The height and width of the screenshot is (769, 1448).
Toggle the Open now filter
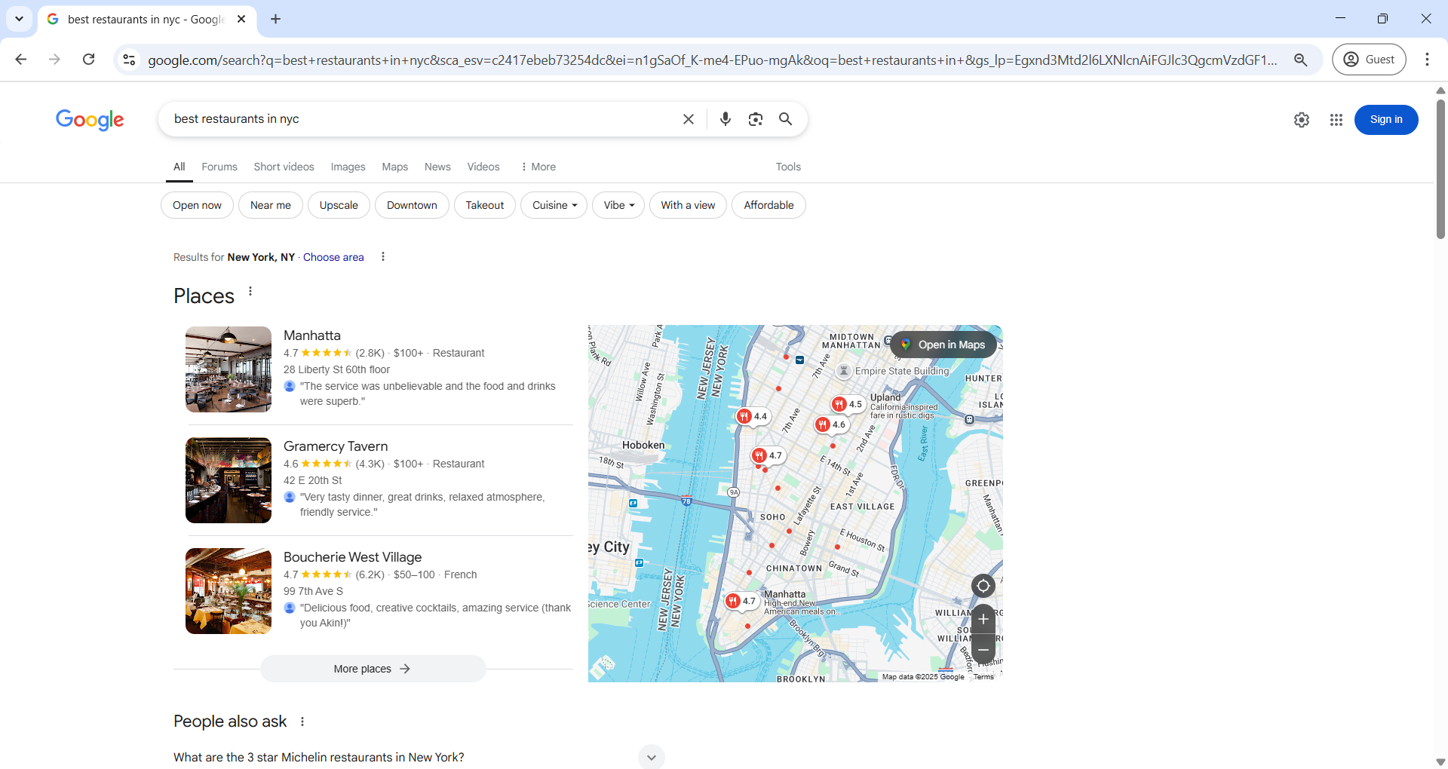[x=197, y=205]
